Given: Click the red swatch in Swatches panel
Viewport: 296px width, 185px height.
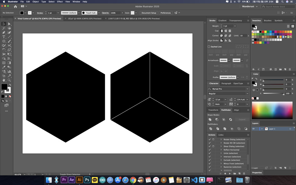Looking at the screenshot, I should pos(263,32).
